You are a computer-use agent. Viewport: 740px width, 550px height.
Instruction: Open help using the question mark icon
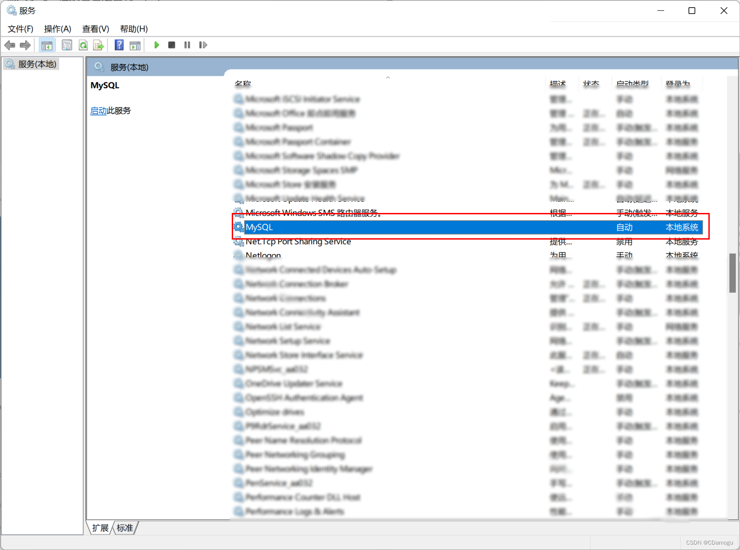(x=119, y=45)
